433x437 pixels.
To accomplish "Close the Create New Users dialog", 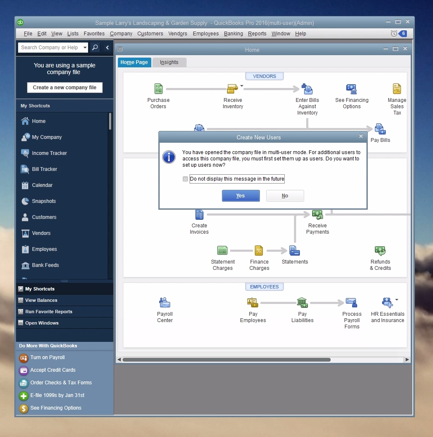I will click(x=361, y=136).
